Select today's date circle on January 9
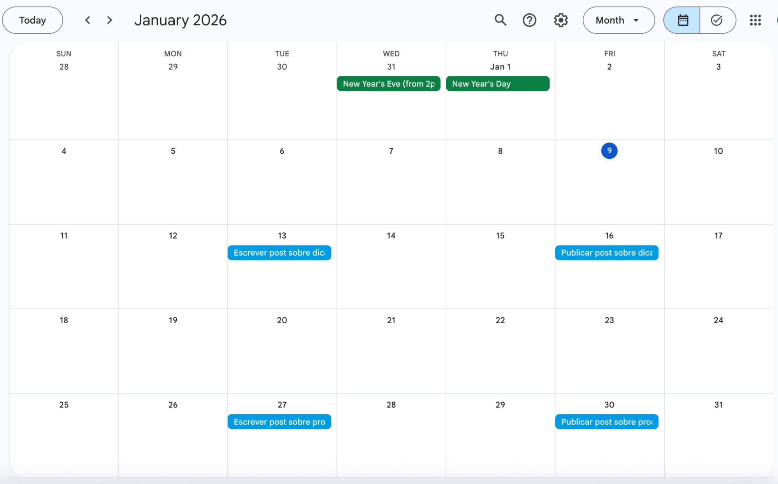This screenshot has width=778, height=484. [609, 151]
